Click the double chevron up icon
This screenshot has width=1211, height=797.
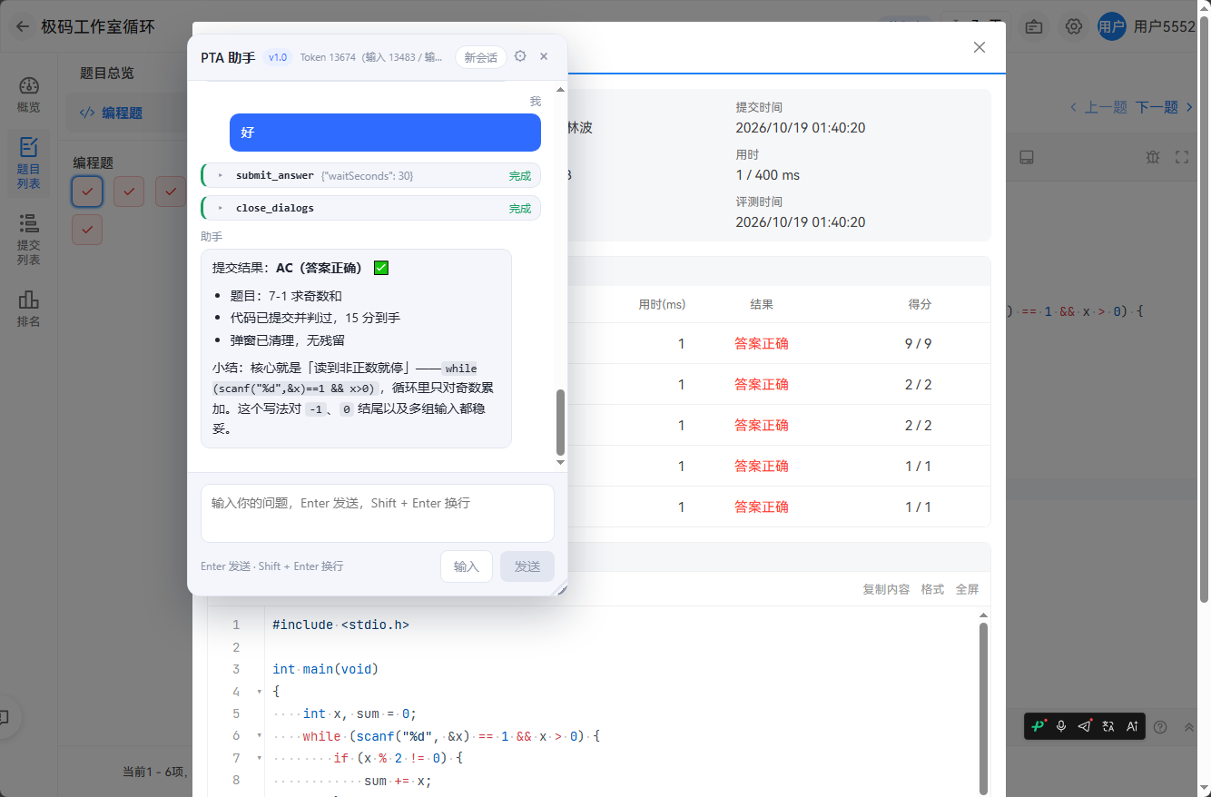(x=1189, y=726)
